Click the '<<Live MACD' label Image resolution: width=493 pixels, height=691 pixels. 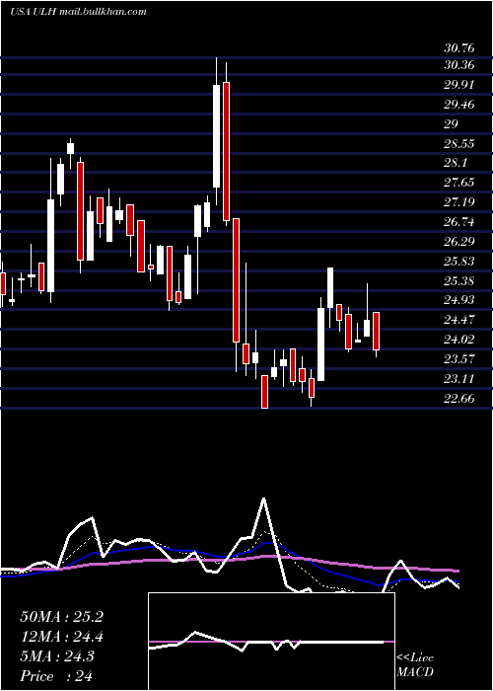(x=415, y=665)
